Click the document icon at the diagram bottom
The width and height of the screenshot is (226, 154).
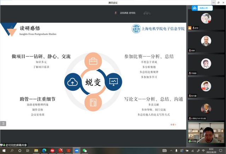click(93, 103)
